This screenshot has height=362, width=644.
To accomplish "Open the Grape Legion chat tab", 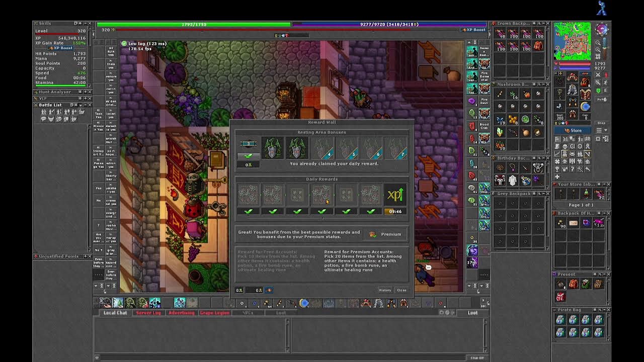I will coord(214,313).
